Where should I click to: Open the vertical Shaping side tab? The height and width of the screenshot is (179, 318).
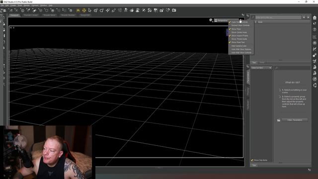[x=248, y=91]
